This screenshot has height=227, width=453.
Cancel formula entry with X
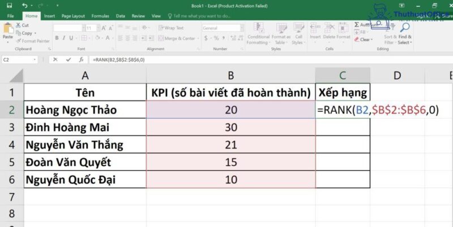[55, 60]
